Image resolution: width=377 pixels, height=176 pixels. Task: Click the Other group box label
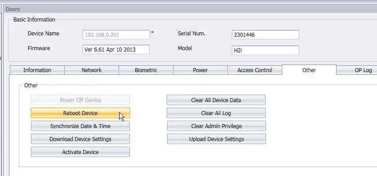click(31, 85)
